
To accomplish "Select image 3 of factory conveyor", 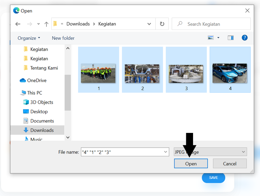I will [186, 74].
